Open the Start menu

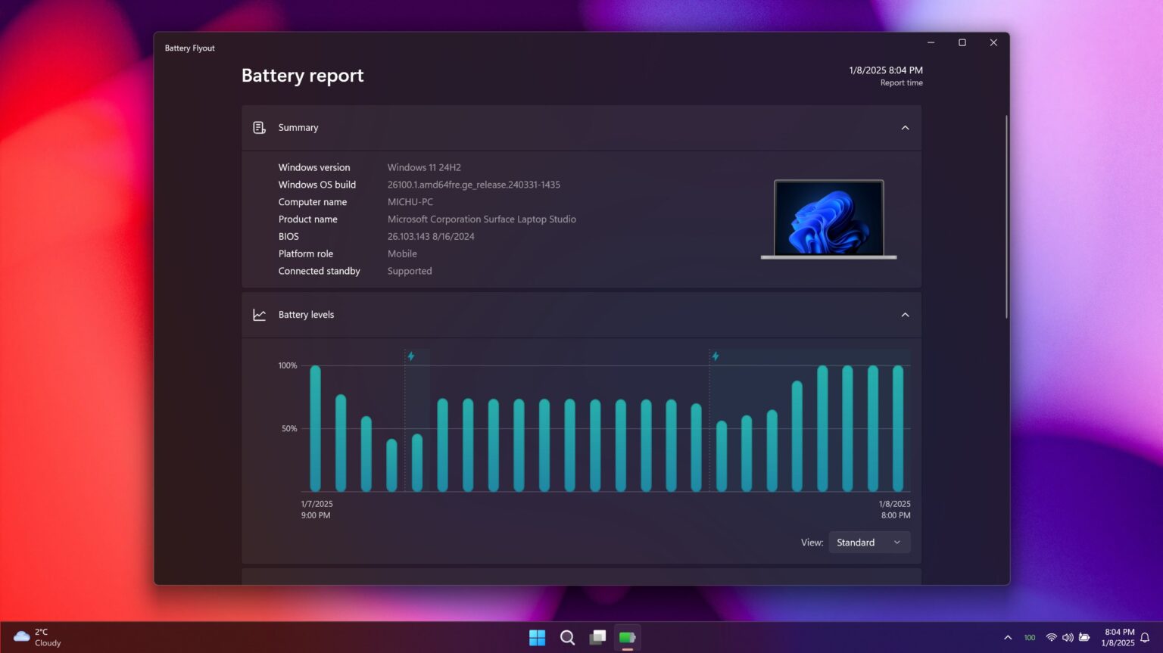point(538,637)
